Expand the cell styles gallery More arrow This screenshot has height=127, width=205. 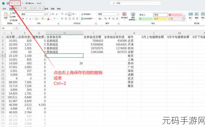point(184,20)
